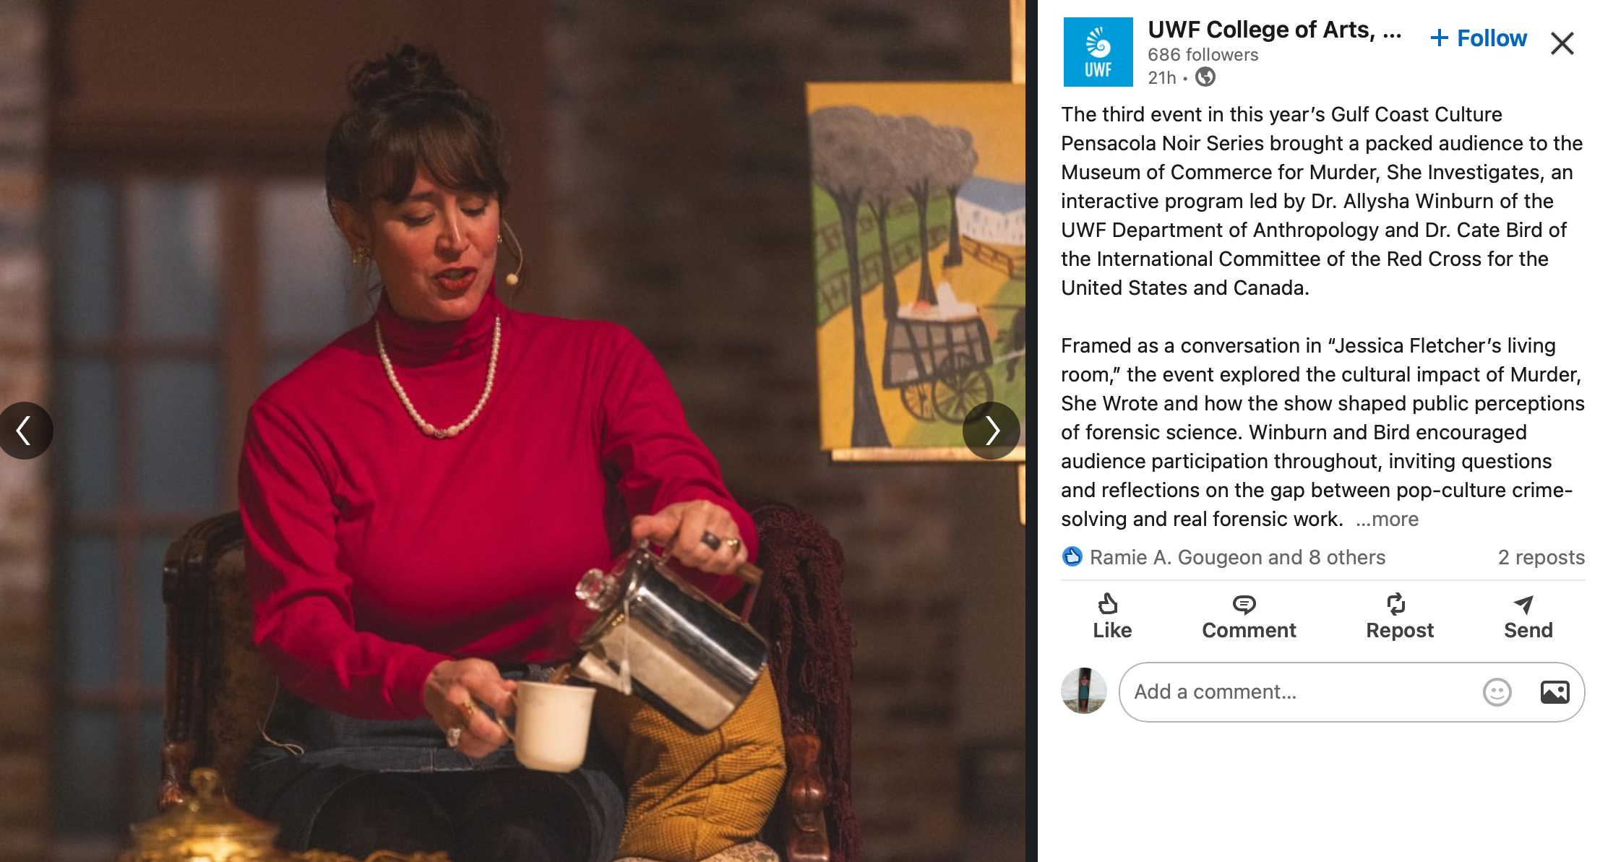Follow UWF College of Arts page

[1479, 38]
